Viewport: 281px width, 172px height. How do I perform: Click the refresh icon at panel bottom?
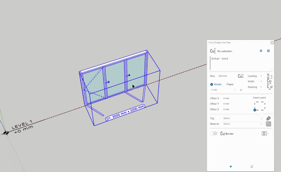point(252,167)
